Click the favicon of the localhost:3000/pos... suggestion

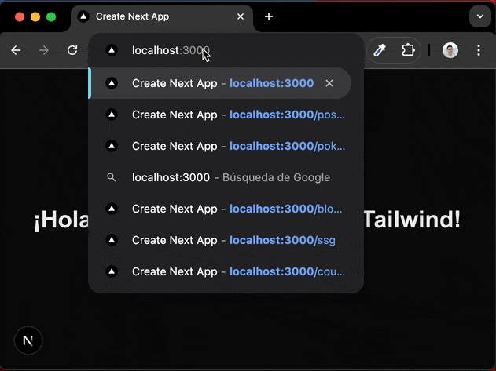(112, 115)
